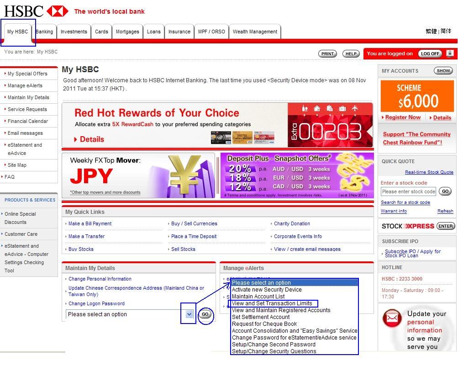This screenshot has width=458, height=377.
Task: Open Online Special Discounts link
Action: pos(20,218)
